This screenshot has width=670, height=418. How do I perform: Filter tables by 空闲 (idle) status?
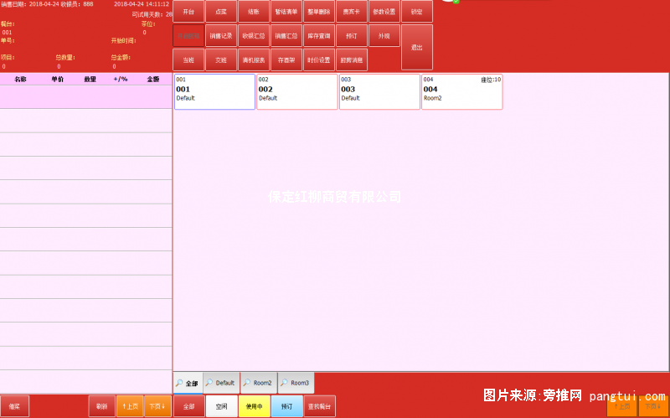tap(221, 406)
